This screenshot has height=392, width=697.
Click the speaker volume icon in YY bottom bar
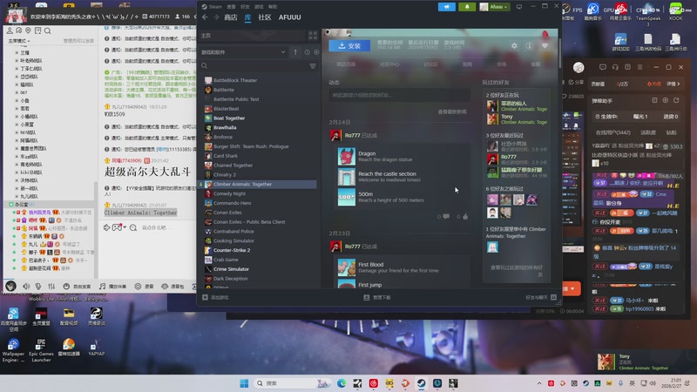tap(26, 287)
